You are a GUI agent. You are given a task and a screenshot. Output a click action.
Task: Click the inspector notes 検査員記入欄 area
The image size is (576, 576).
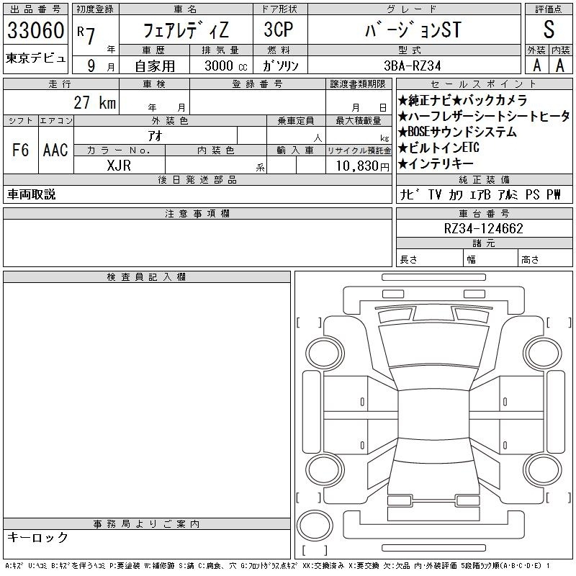click(x=147, y=396)
